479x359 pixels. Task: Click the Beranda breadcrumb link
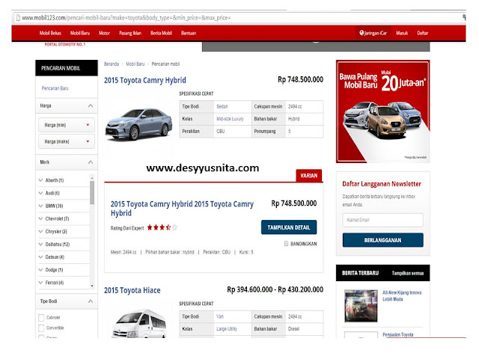(x=112, y=64)
